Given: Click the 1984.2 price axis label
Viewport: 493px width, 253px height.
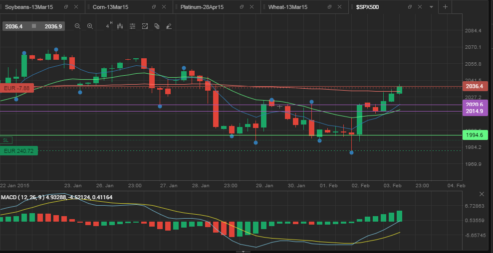Looking at the screenshot, I should point(473,147).
